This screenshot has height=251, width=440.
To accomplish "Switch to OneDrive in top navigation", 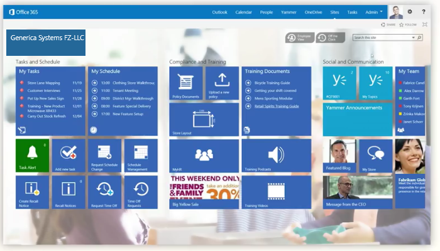I will (312, 11).
